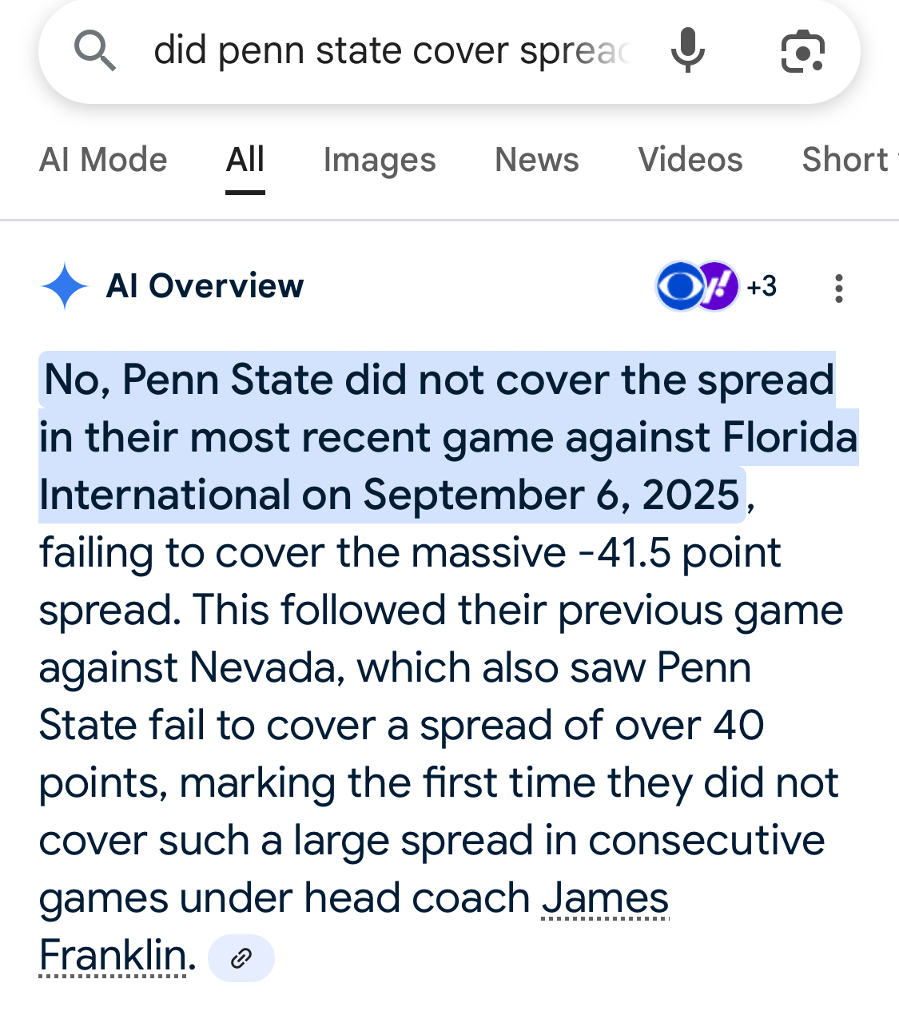The height and width of the screenshot is (1011, 899).
Task: Open the underlined James Franklin link
Action: [605, 898]
